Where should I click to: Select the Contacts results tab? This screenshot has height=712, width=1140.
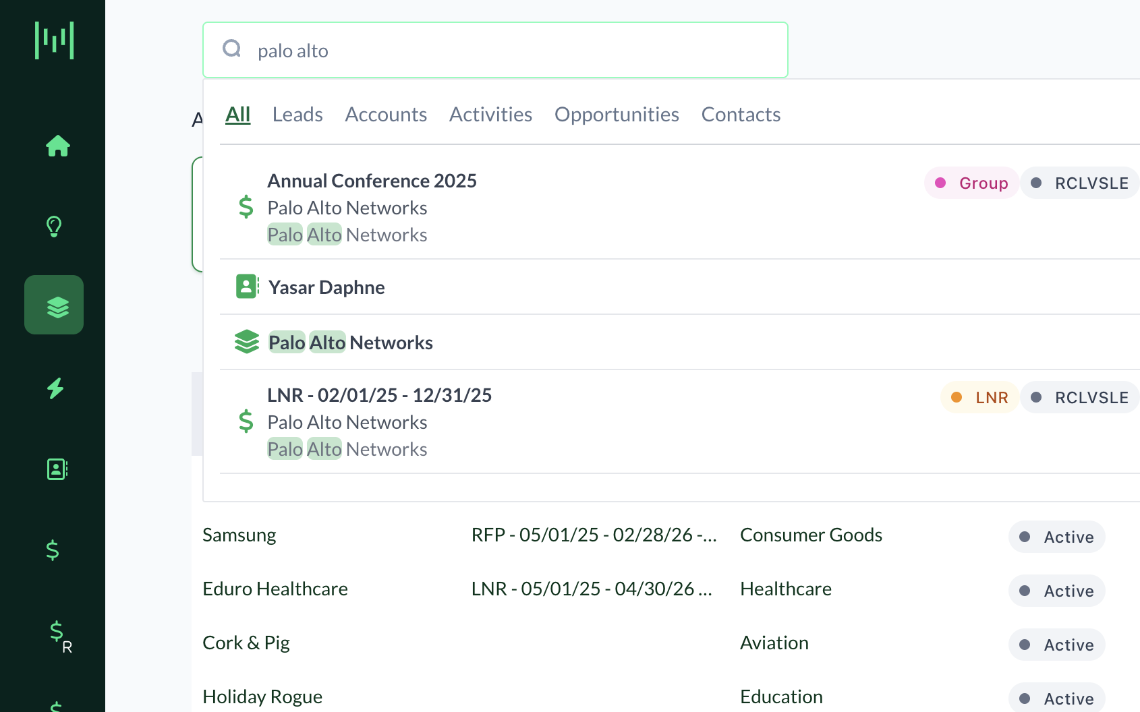pyautogui.click(x=741, y=115)
